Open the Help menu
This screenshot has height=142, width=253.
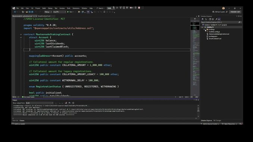point(91,8)
